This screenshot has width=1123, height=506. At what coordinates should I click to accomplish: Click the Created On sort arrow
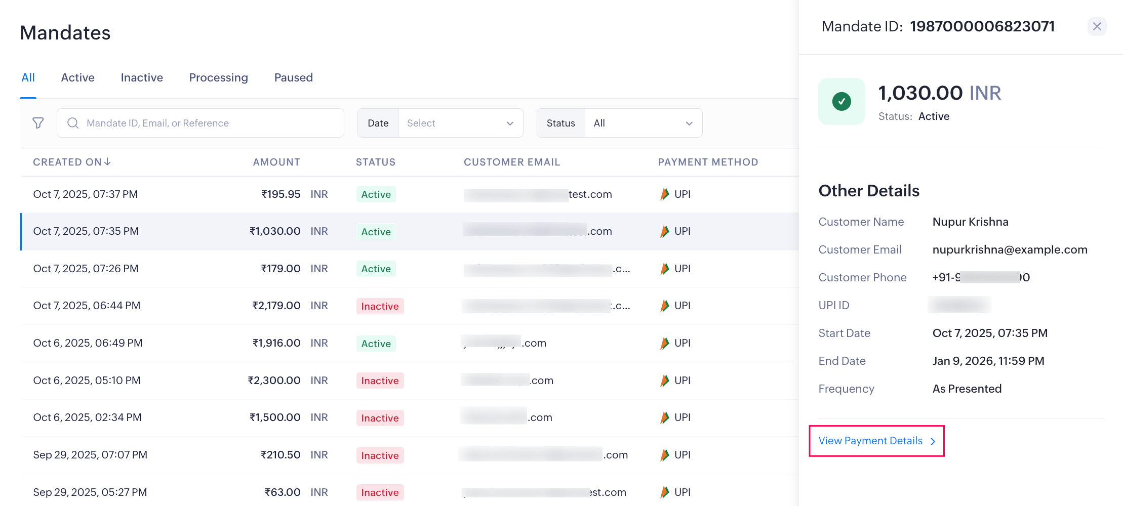pyautogui.click(x=107, y=162)
